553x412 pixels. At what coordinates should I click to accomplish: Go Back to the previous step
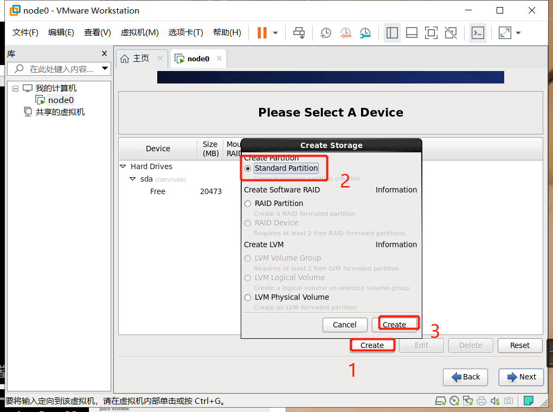coord(466,377)
